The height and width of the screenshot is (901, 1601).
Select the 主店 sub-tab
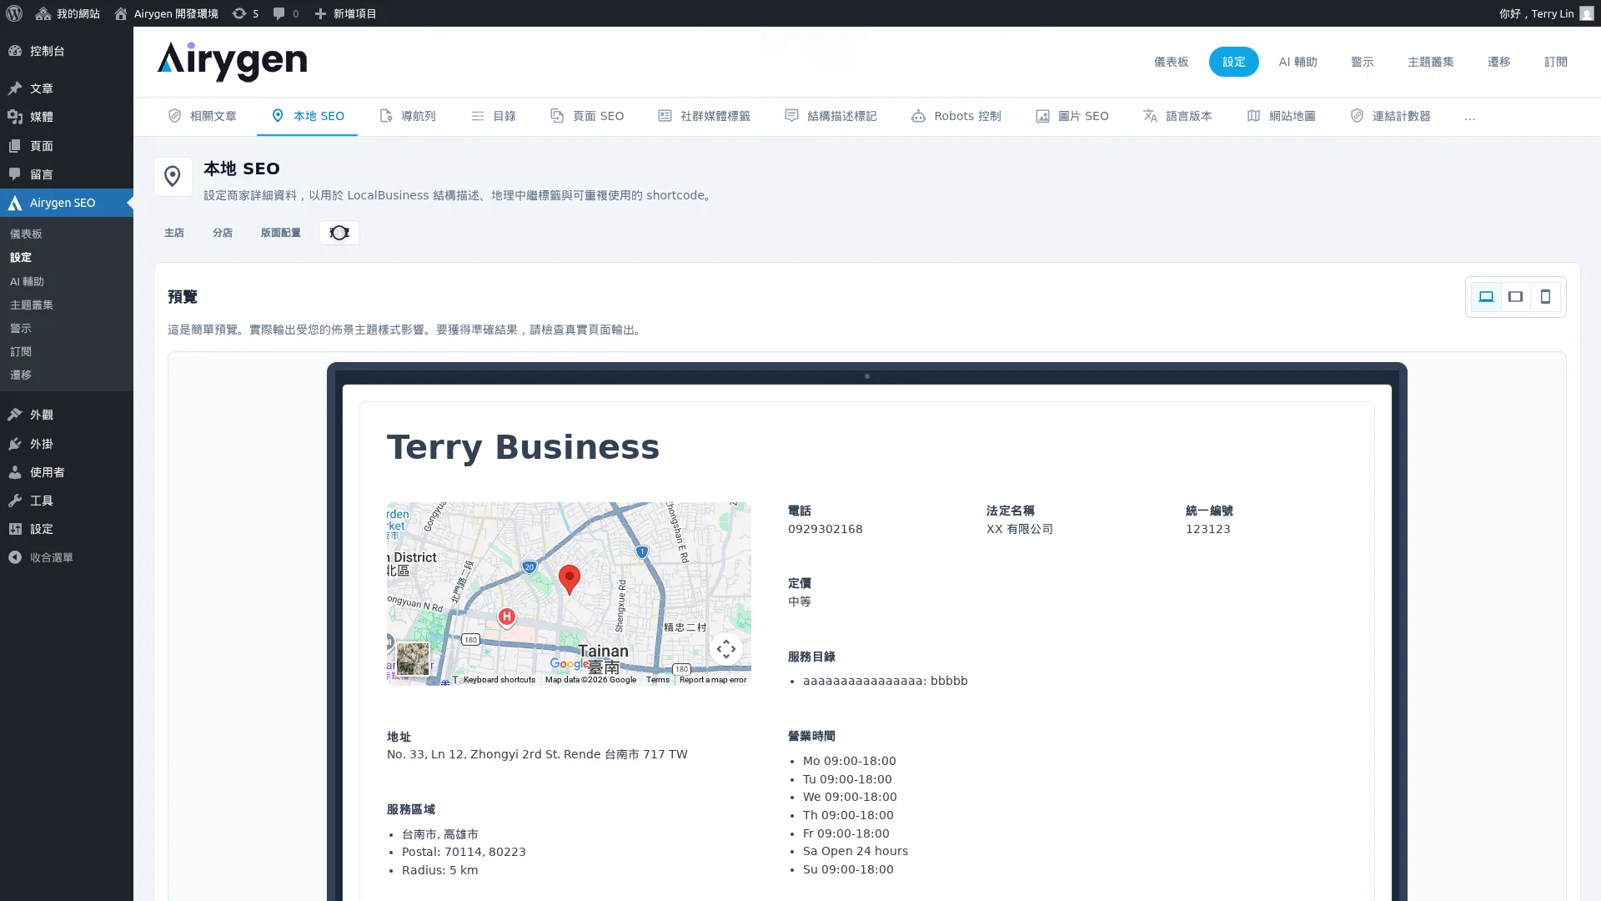(x=174, y=233)
